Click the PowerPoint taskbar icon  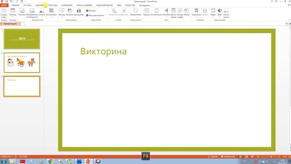pos(89,161)
